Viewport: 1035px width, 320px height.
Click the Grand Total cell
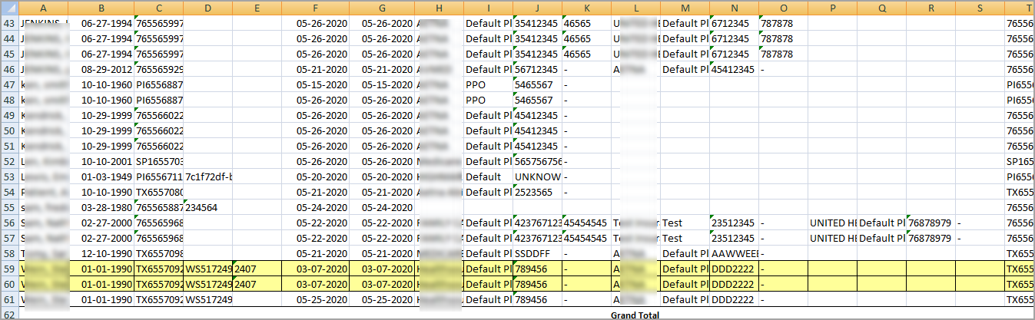635,315
